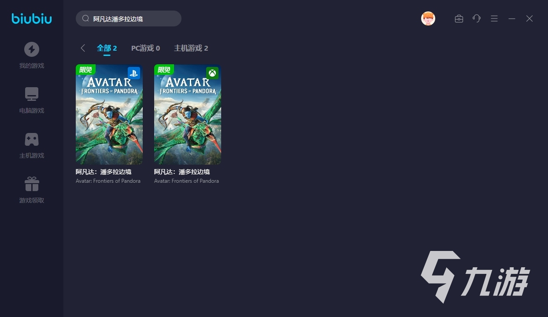Select the PlayStation Avatar game cover
The height and width of the screenshot is (317, 548).
[109, 114]
